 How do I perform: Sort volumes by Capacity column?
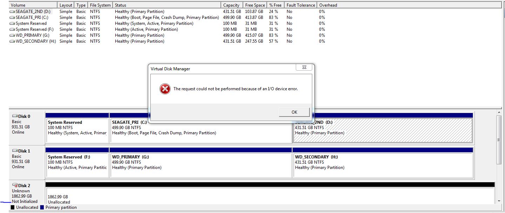[x=231, y=5]
